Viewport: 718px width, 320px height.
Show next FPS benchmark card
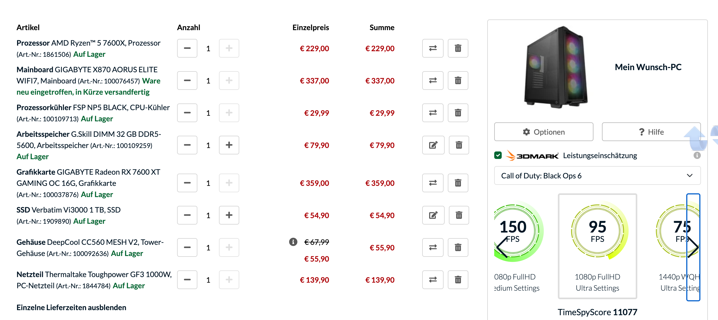[x=693, y=247]
